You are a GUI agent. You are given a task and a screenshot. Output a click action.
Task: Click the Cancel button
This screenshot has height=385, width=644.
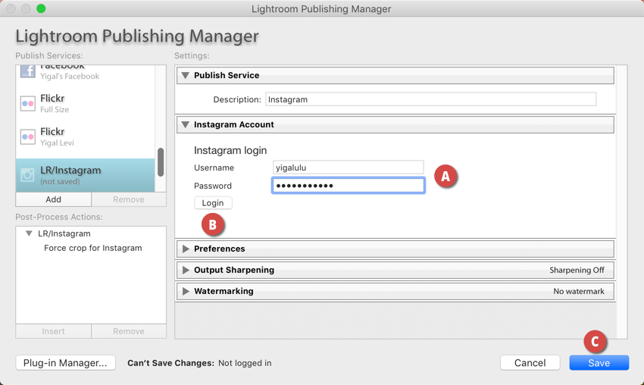click(530, 363)
